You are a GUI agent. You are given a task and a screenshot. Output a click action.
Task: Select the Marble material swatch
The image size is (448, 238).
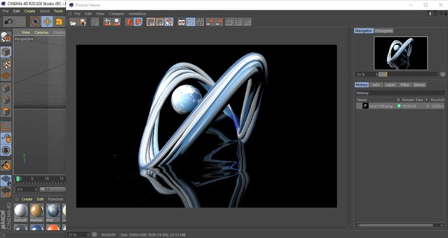pos(37,212)
